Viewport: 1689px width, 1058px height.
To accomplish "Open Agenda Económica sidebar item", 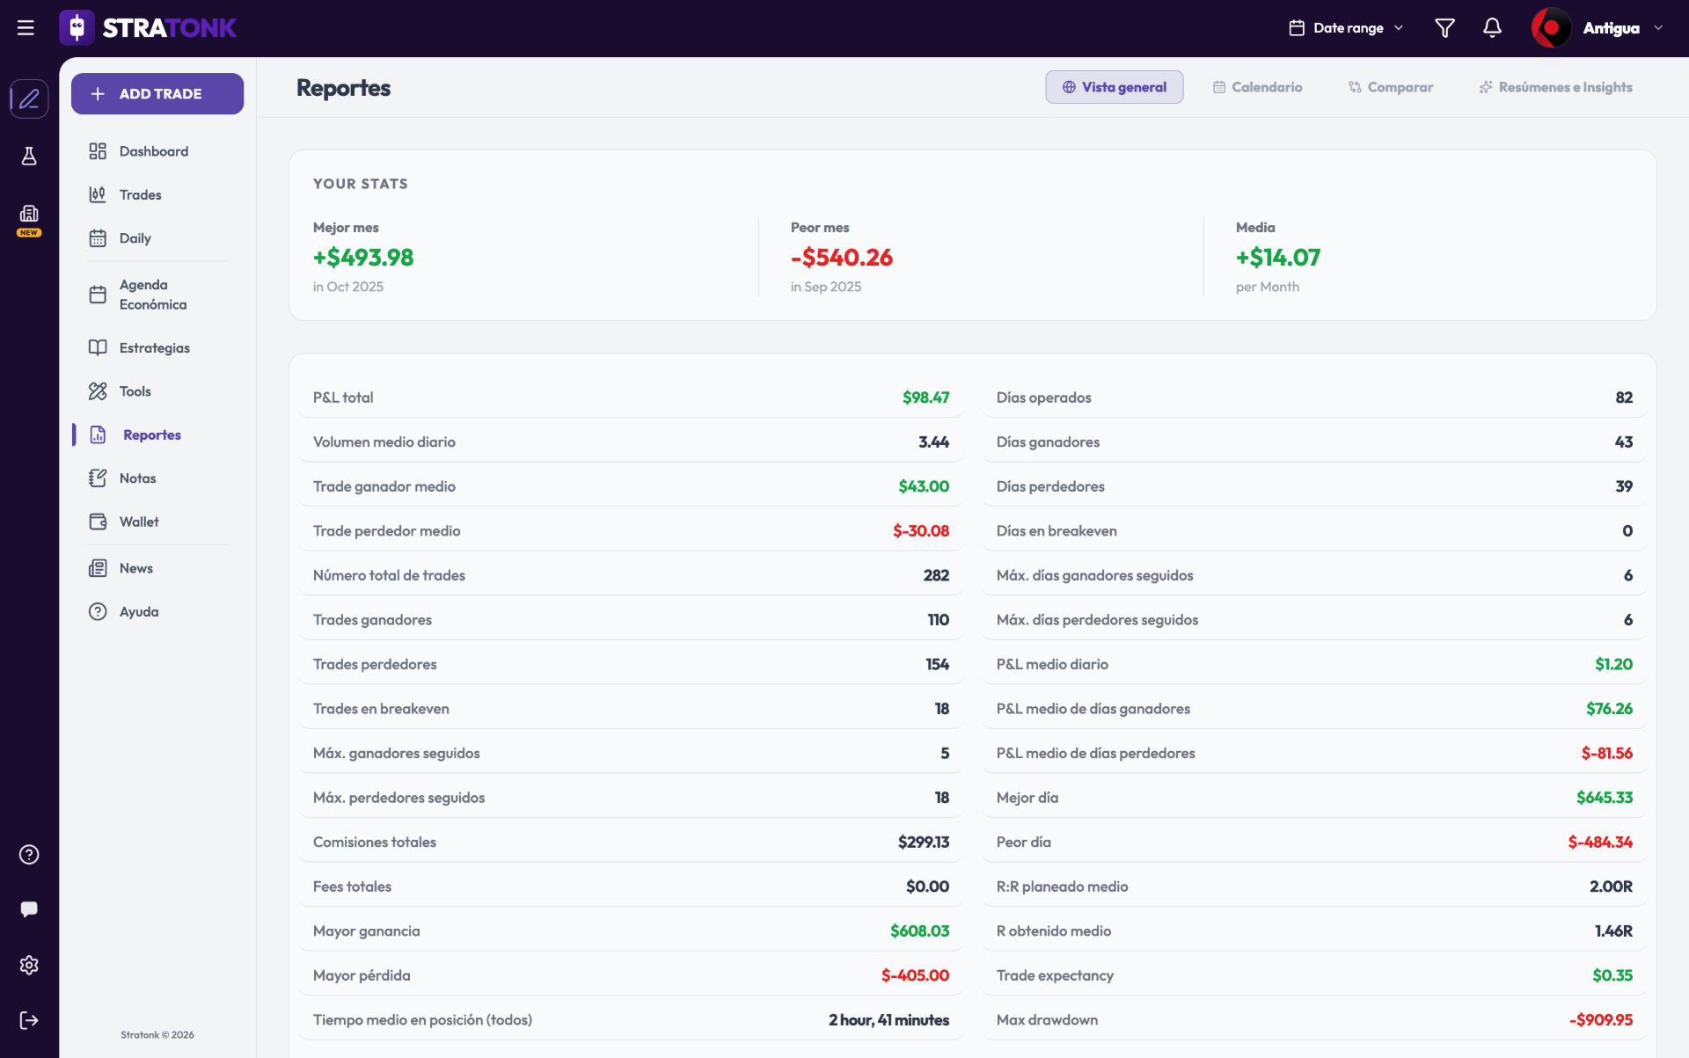I will [153, 295].
